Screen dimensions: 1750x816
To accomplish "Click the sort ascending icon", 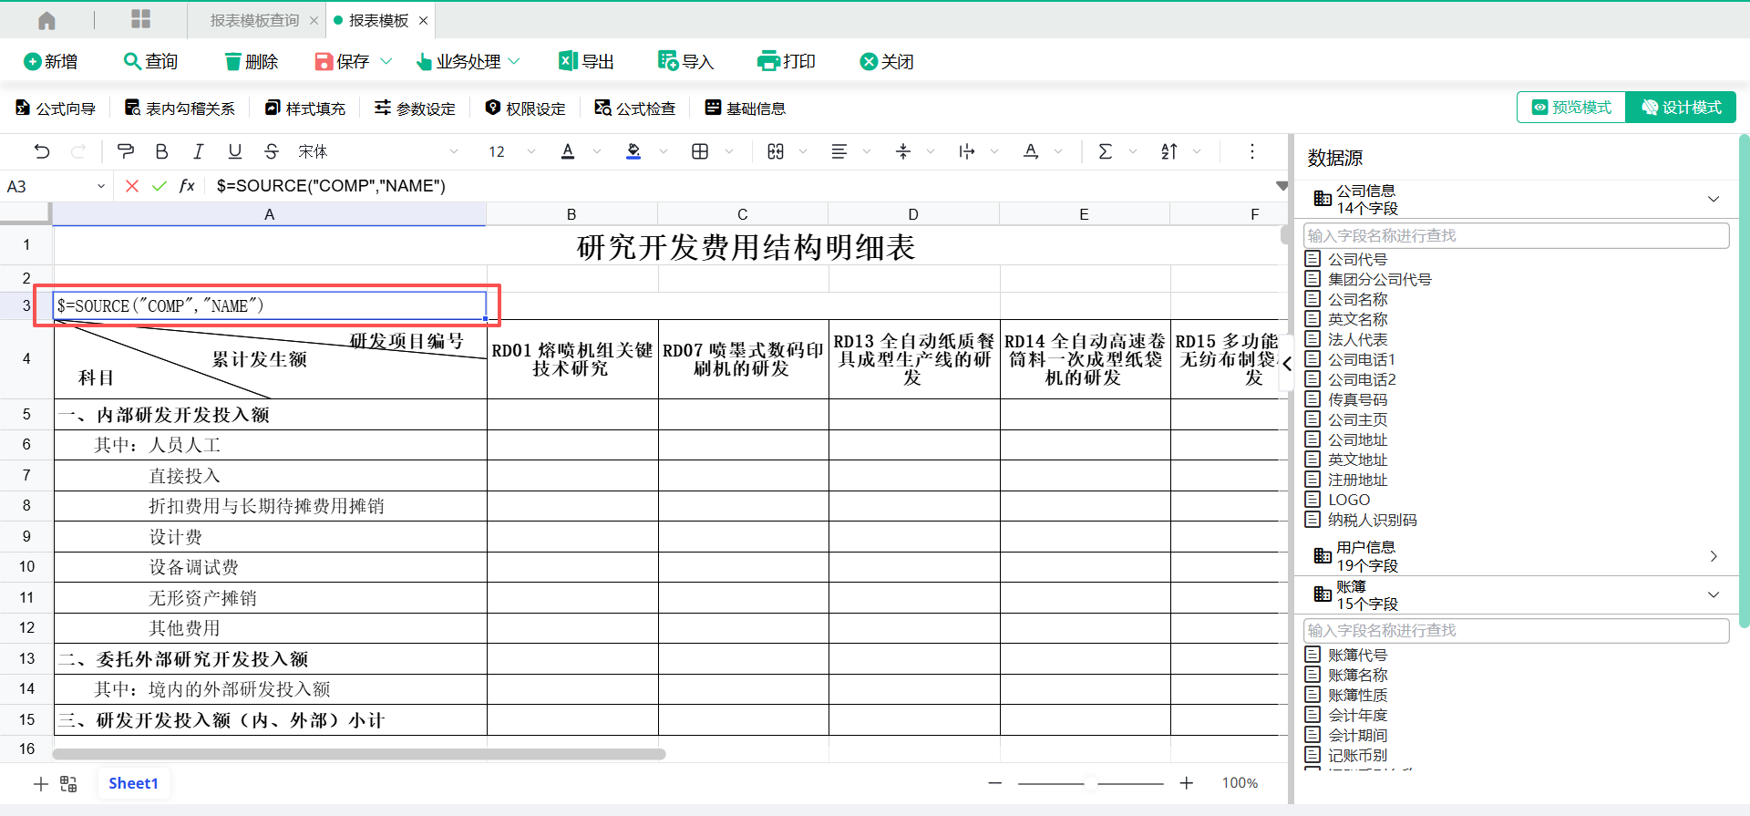I will [1169, 151].
